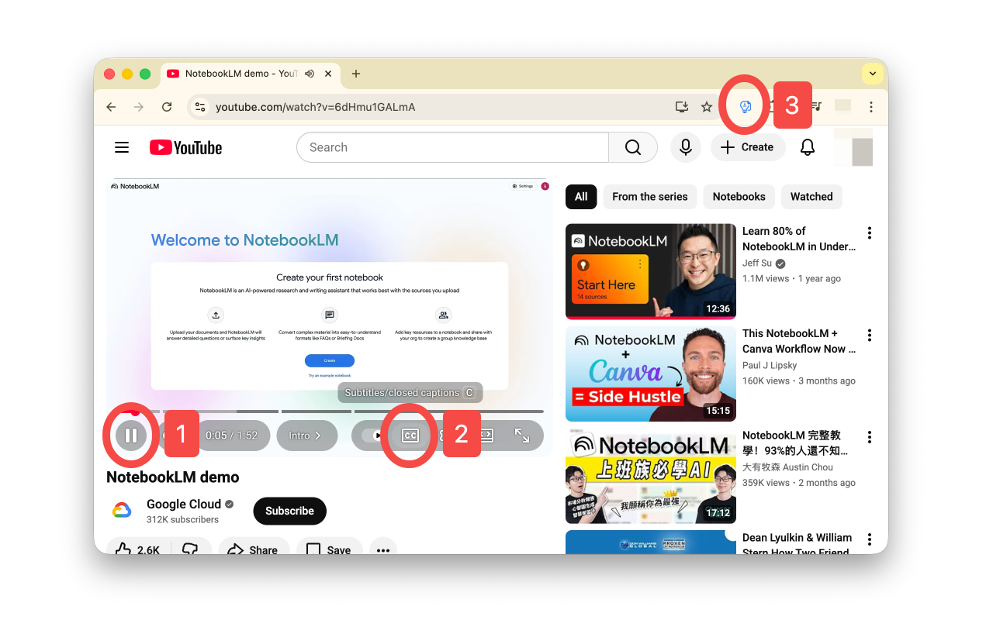Open Chrome's three-dot browser menu
The height and width of the screenshot is (620, 993).
871,106
